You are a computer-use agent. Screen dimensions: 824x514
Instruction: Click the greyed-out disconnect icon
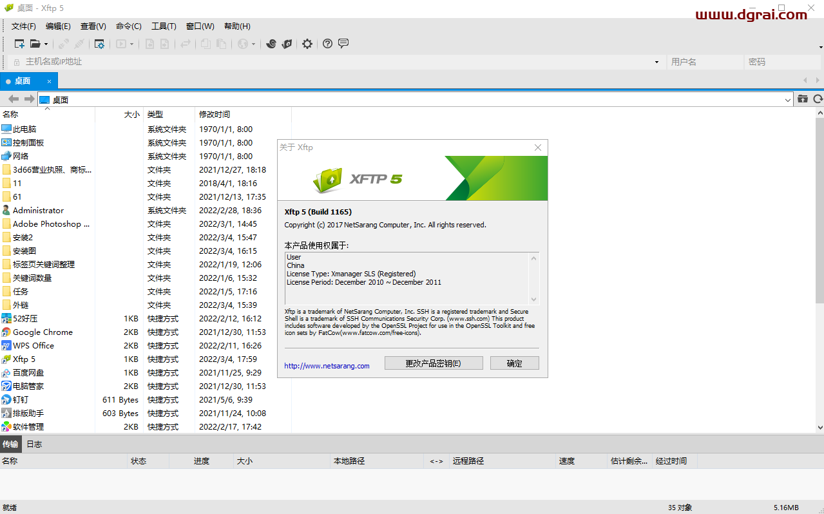pos(79,44)
